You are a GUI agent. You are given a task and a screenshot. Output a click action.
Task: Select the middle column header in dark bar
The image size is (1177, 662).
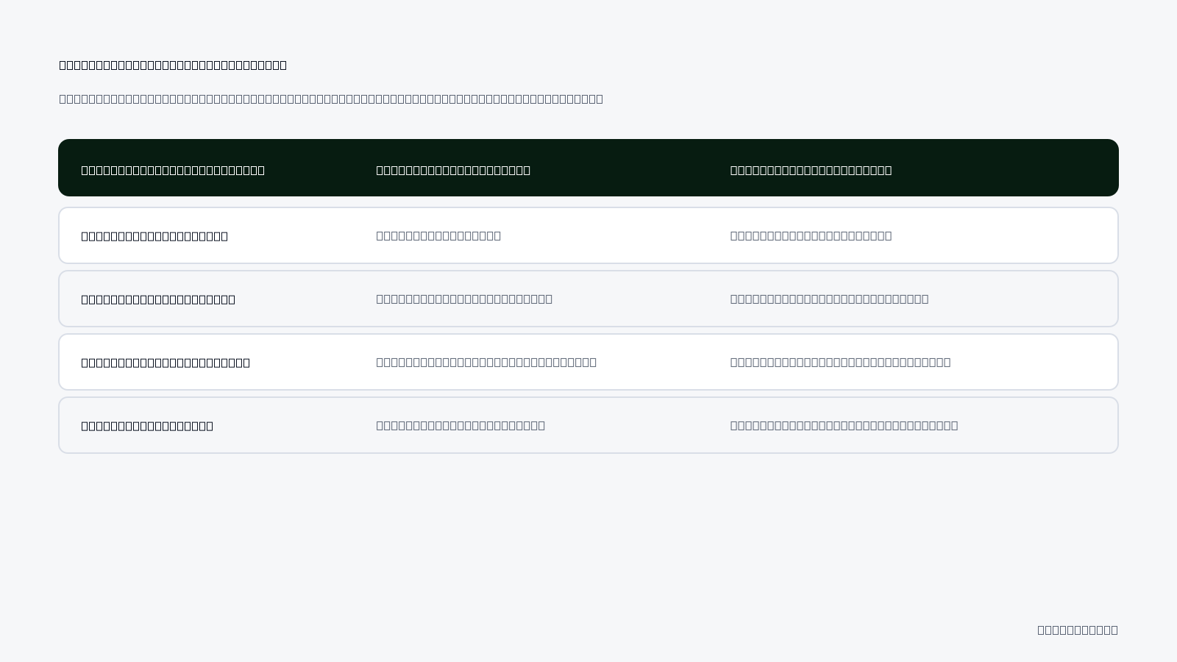(453, 170)
